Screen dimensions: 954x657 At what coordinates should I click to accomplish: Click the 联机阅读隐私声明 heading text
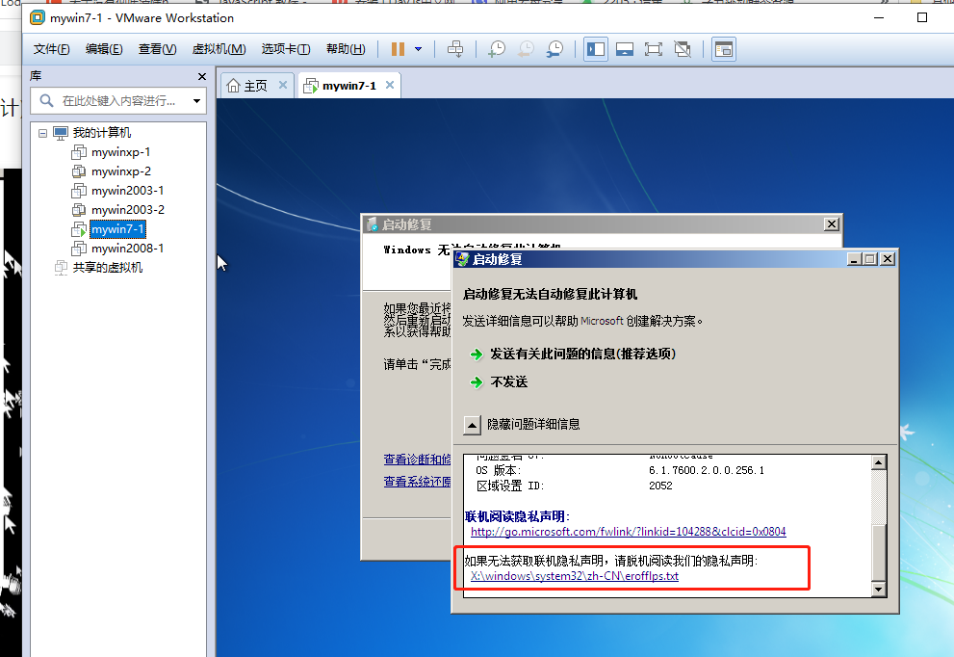click(x=517, y=516)
